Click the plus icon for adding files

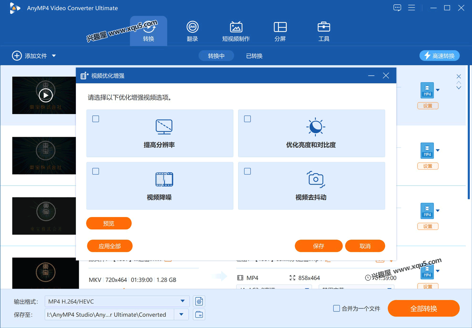[17, 56]
